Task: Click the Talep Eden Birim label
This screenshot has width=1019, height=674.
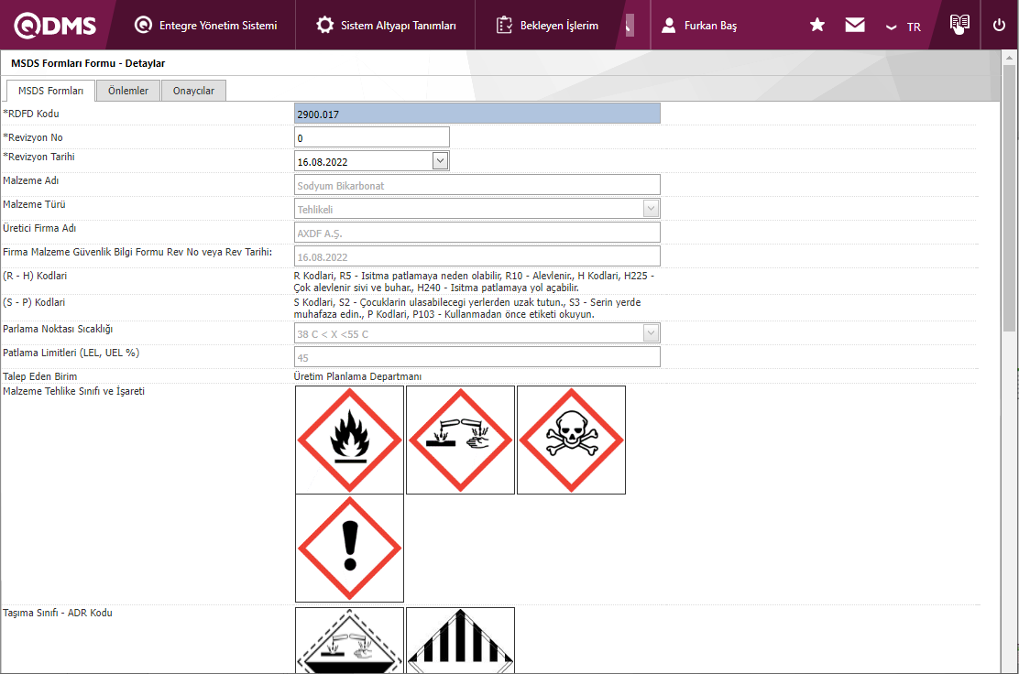Action: pyautogui.click(x=39, y=376)
